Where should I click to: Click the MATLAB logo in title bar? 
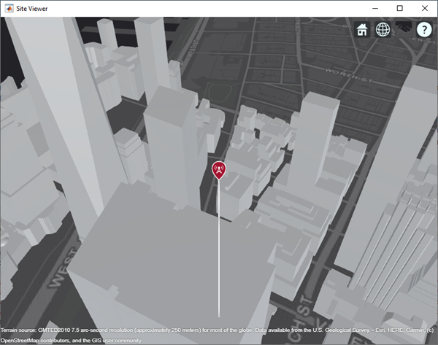9,9
